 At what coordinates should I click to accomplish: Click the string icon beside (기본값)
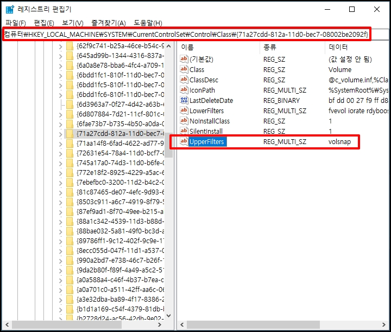[x=184, y=59]
